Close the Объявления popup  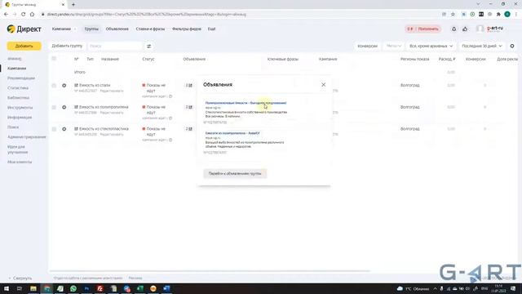(x=323, y=85)
